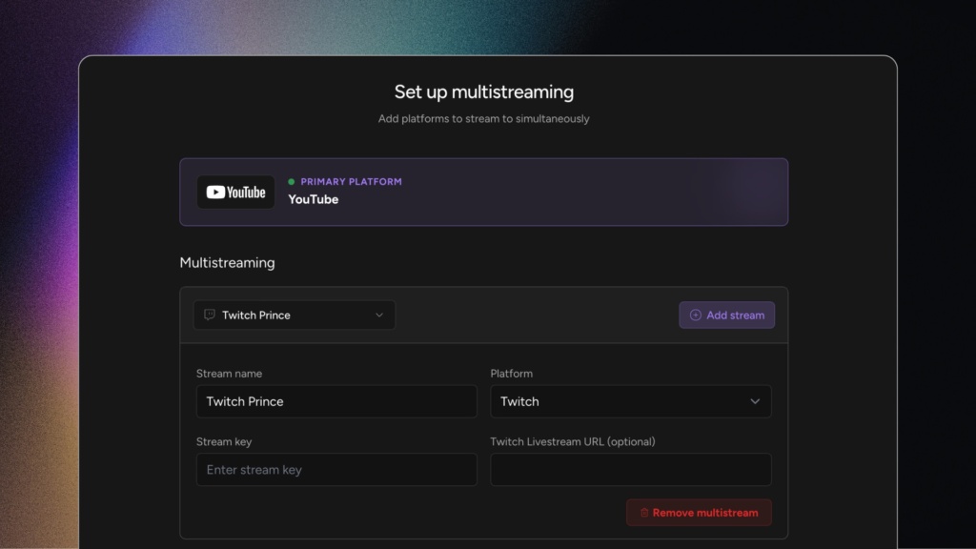The width and height of the screenshot is (976, 549).
Task: Click the YouTube platform name text
Action: [x=313, y=200]
